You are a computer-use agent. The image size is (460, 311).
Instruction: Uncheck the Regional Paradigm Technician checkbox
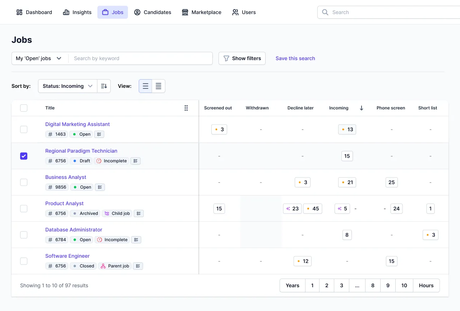pyautogui.click(x=24, y=156)
